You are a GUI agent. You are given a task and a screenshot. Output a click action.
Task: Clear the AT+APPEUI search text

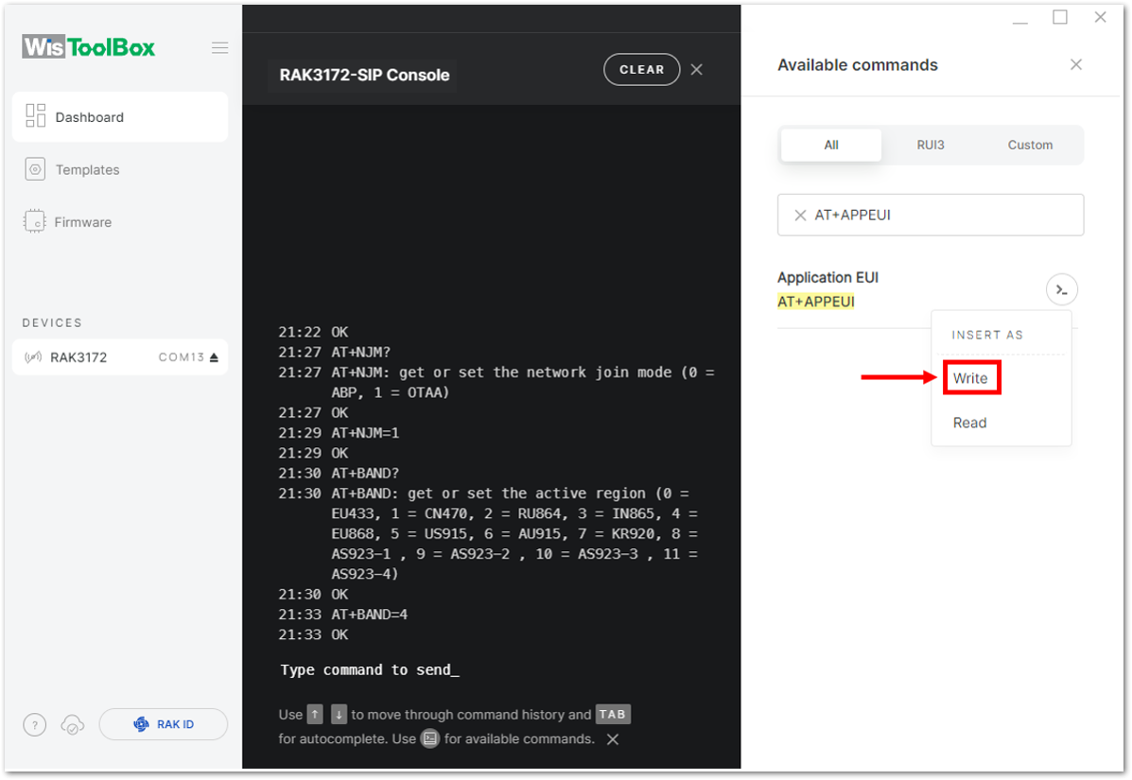[x=800, y=215]
